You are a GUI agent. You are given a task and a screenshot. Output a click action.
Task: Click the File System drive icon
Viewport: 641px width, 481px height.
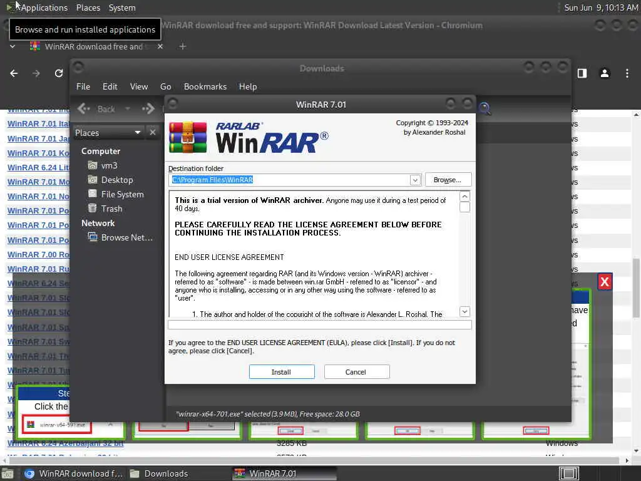pos(93,194)
